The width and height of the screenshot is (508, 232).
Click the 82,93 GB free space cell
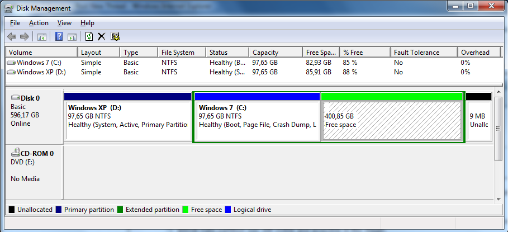[319, 63]
